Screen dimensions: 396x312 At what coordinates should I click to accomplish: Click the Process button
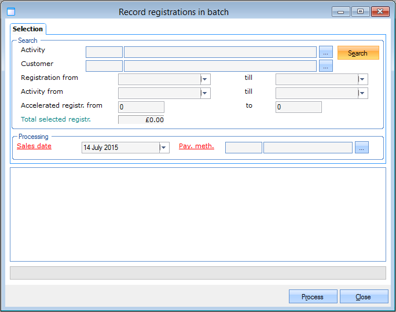pos(313,296)
